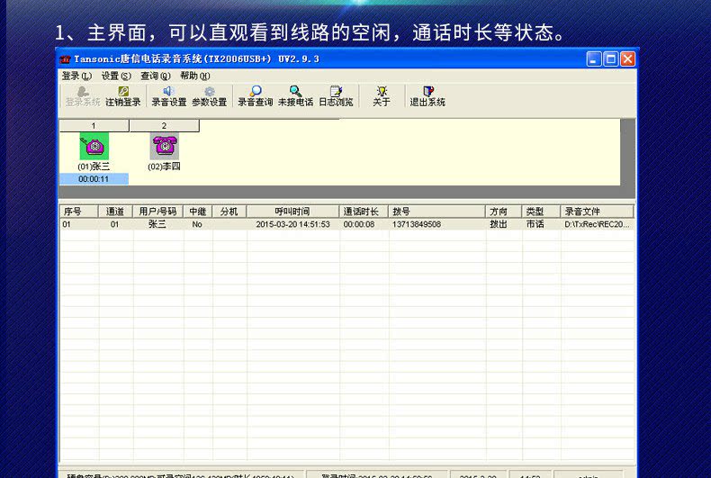Click the 拨出 direction cell
The height and width of the screenshot is (478, 711).
pyautogui.click(x=498, y=224)
